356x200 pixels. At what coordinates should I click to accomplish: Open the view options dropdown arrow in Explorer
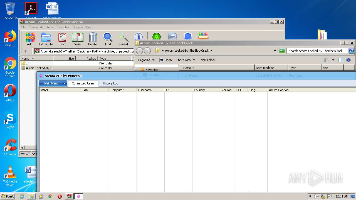[x=333, y=60]
